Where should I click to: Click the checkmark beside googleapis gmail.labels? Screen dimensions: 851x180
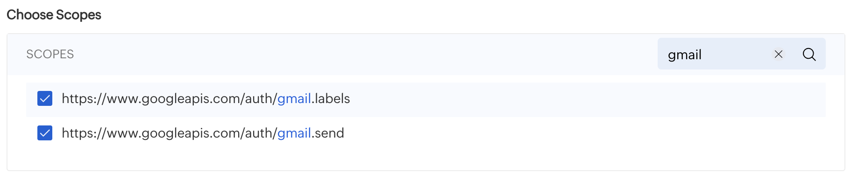(x=45, y=98)
